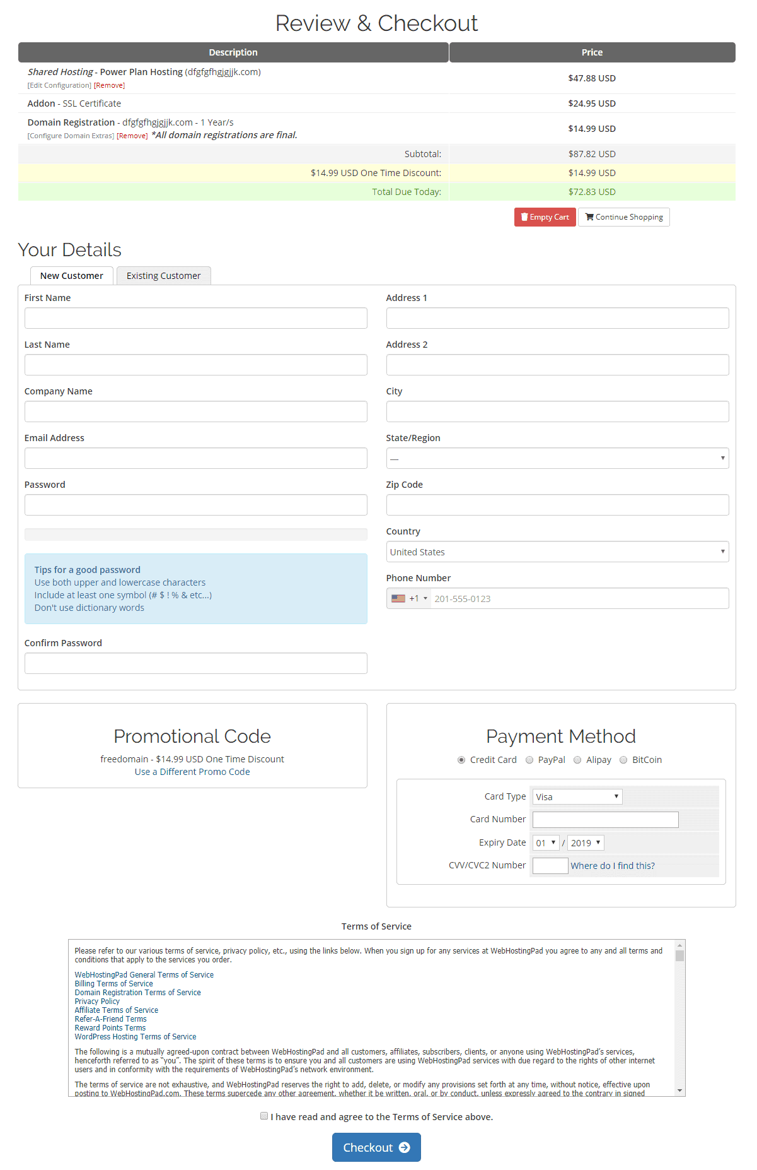
Task: Open the State/Region dropdown
Action: tap(557, 459)
